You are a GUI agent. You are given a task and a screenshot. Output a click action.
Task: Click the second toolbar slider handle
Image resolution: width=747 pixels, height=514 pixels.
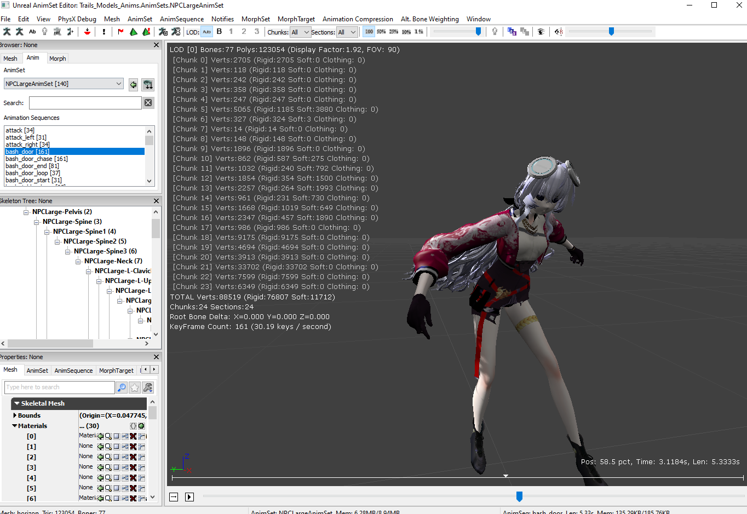(611, 32)
